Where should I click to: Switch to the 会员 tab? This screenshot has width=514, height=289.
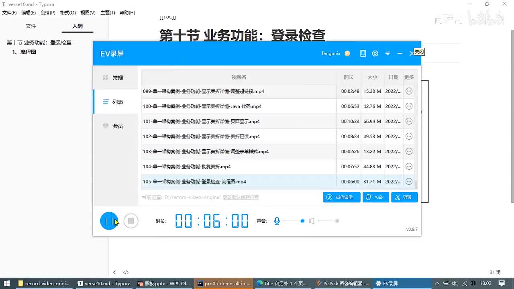[x=116, y=126]
